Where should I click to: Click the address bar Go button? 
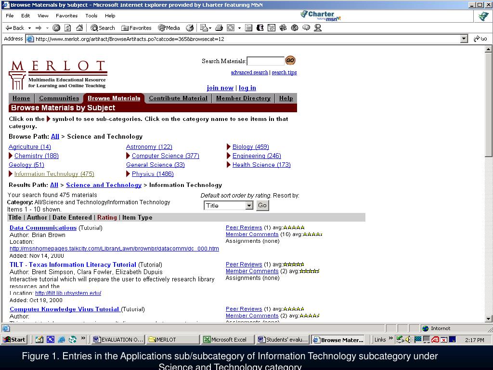[481, 39]
